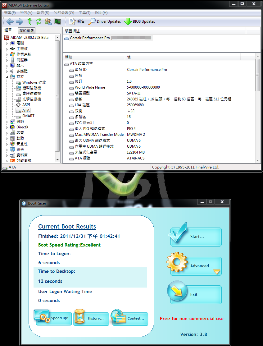
Task: Select the 效能測試 tree node
Action: click(x=24, y=161)
